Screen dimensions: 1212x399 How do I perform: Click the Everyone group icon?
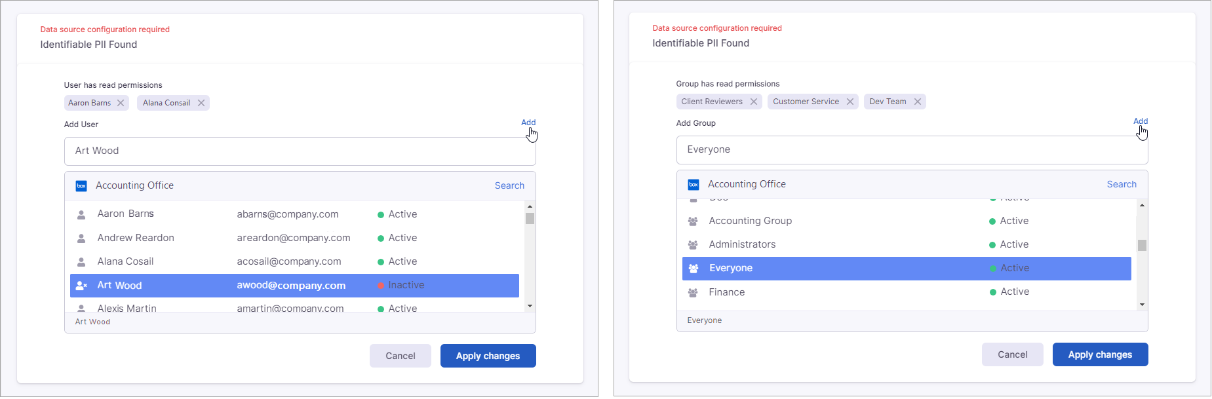click(x=694, y=269)
